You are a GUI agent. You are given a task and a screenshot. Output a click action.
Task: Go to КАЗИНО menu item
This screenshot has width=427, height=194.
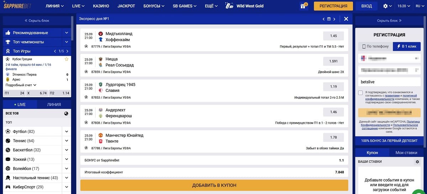(x=101, y=6)
